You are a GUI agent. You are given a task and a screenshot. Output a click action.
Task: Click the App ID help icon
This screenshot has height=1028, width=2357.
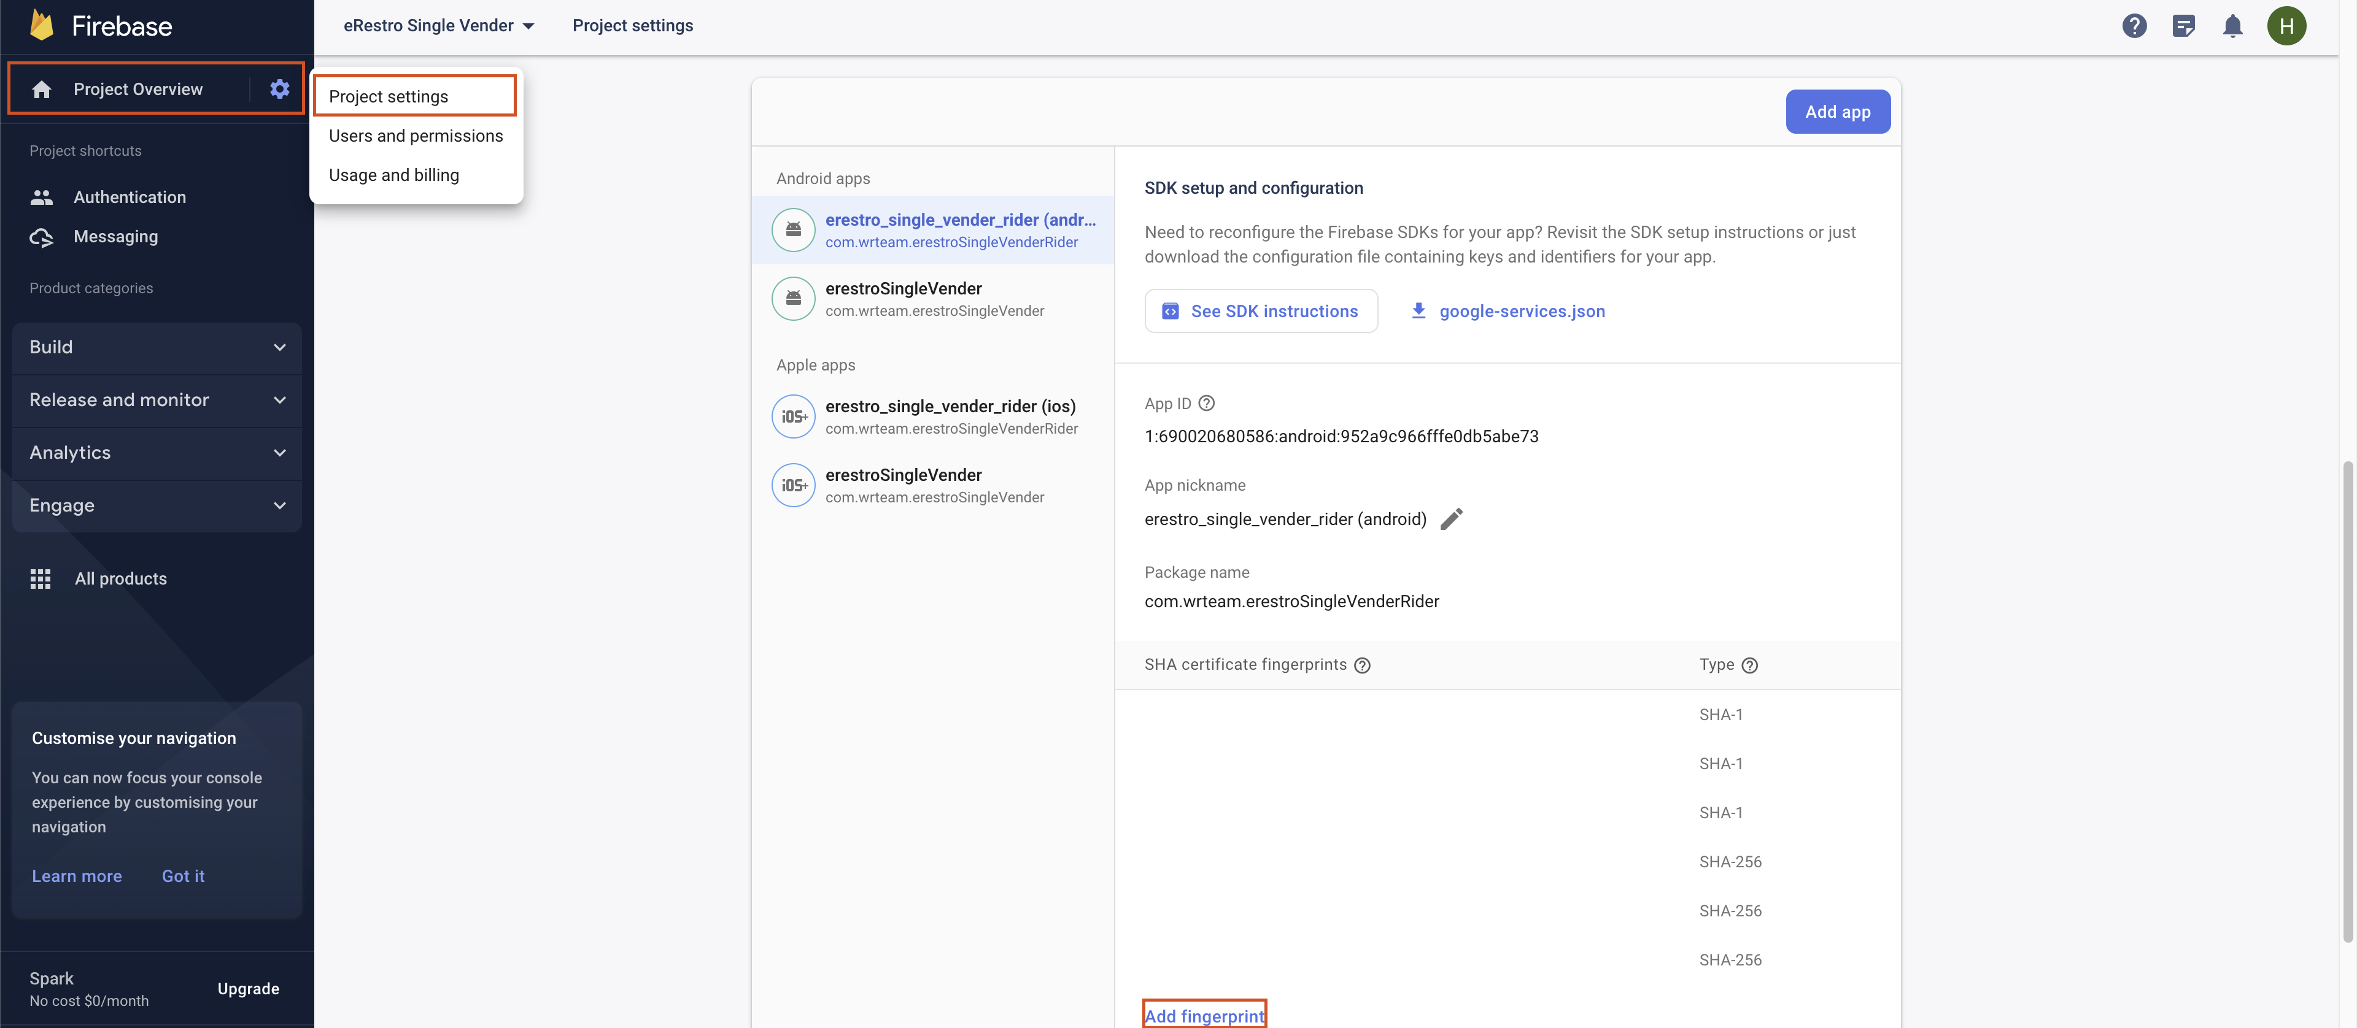[x=1206, y=404]
